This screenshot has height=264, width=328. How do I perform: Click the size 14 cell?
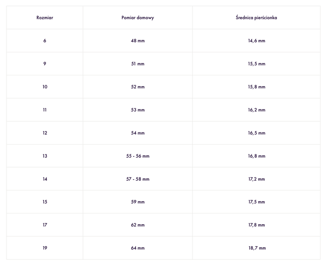(x=45, y=179)
